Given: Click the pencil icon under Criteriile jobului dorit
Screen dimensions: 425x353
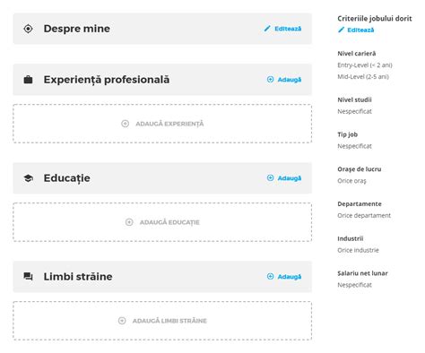Looking at the screenshot, I should click(341, 30).
